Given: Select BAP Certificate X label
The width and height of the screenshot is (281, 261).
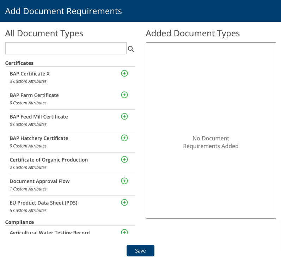Looking at the screenshot, I should (x=30, y=74).
